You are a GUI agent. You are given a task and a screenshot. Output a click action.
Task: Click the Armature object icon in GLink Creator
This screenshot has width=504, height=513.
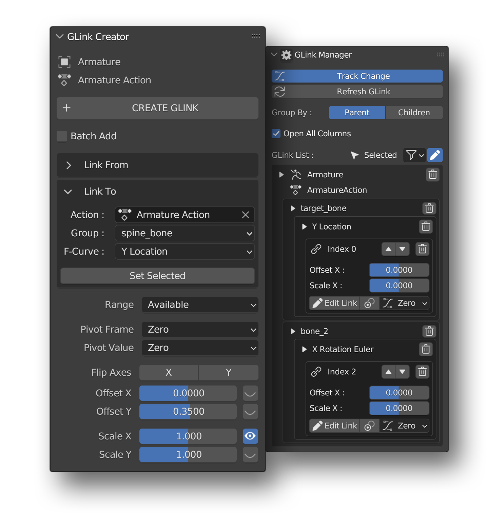(64, 62)
